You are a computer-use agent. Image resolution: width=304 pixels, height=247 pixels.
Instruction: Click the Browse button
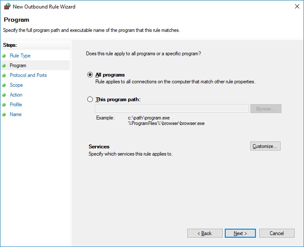pyautogui.click(x=266, y=108)
